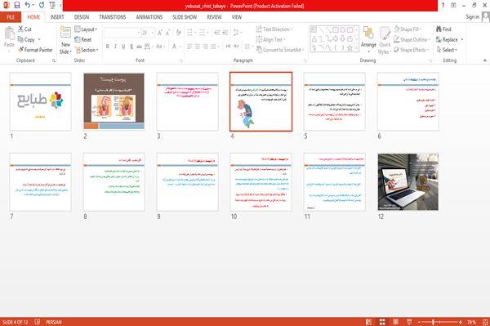Collapse the ribbon arrow

[485, 60]
